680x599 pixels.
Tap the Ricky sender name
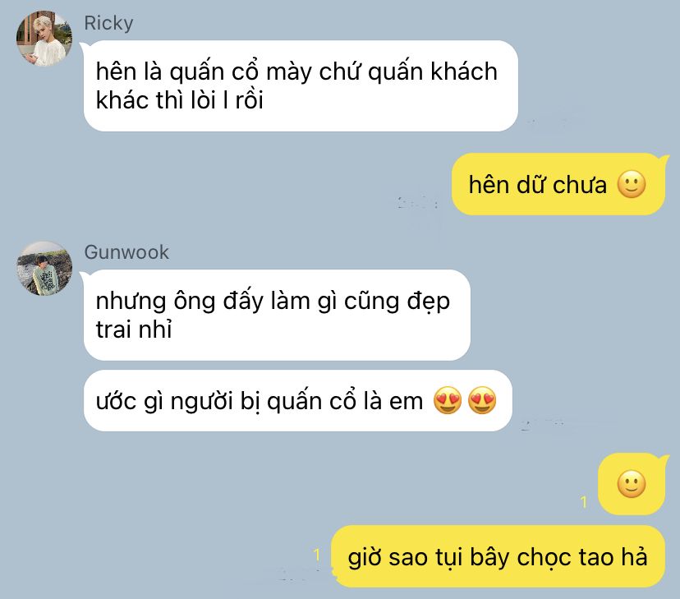(108, 24)
